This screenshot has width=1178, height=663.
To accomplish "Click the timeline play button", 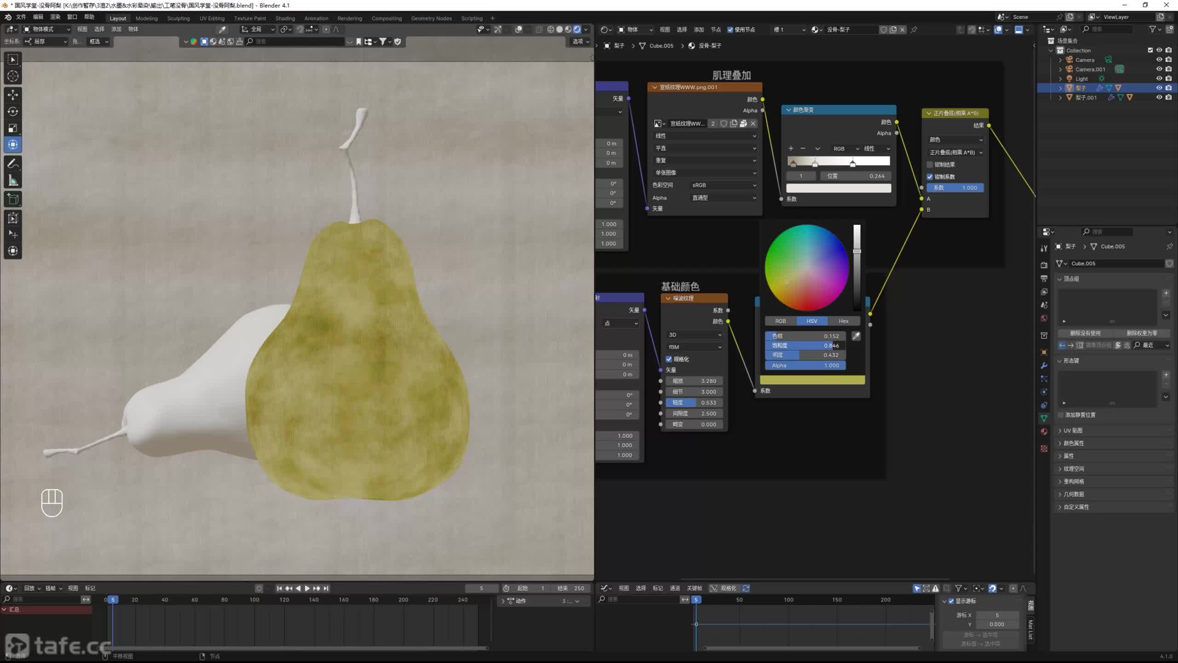I will tap(307, 588).
